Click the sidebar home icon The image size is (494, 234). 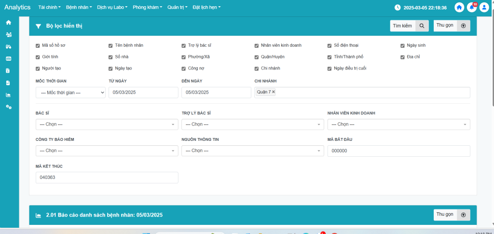[8, 22]
